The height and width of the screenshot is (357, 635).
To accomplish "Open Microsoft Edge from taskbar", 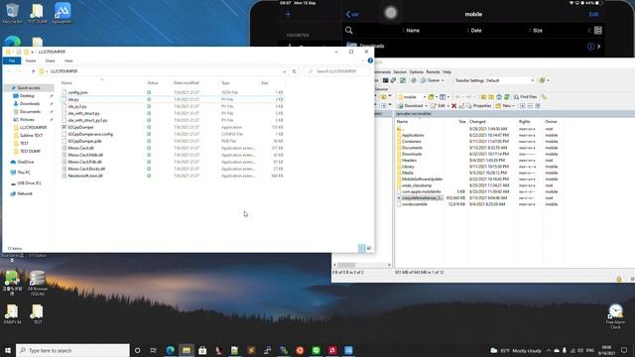I will [170, 350].
